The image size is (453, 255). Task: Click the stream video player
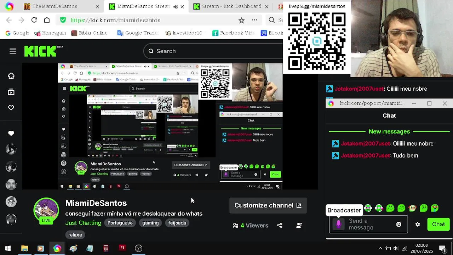pos(170,126)
